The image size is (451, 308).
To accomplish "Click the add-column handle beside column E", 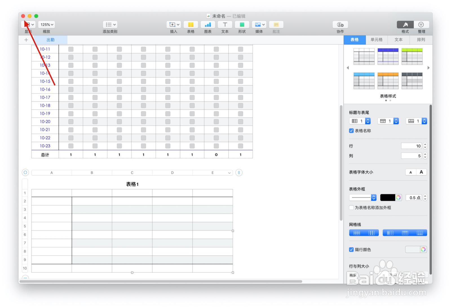I will 239,172.
